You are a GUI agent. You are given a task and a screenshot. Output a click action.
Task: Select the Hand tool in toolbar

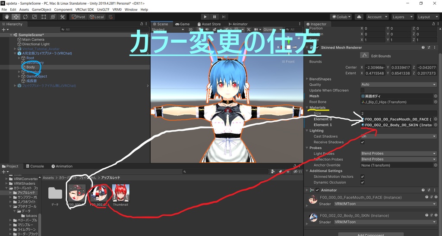(7, 17)
